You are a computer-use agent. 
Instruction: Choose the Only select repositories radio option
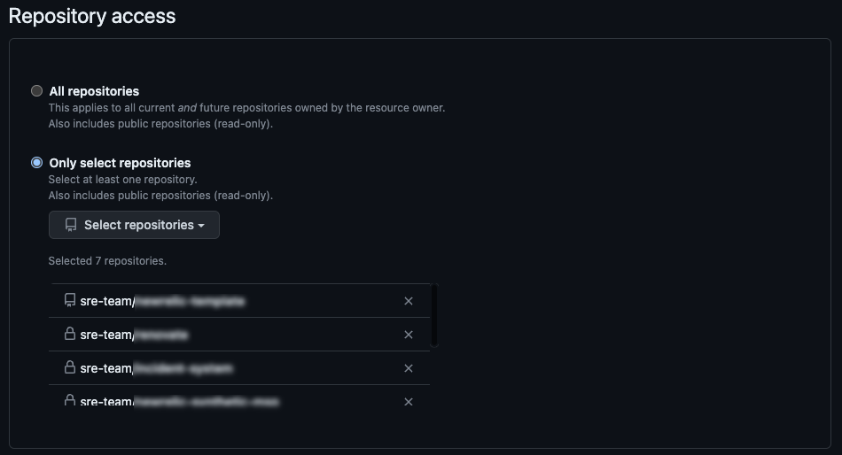tap(36, 163)
